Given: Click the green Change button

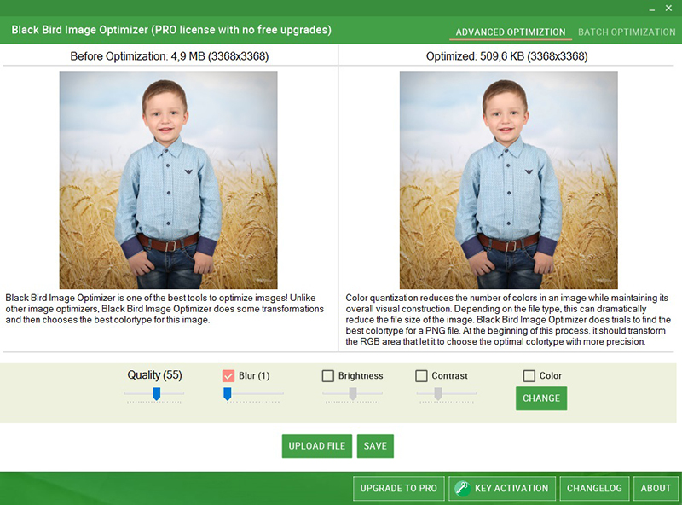Looking at the screenshot, I should pos(541,398).
